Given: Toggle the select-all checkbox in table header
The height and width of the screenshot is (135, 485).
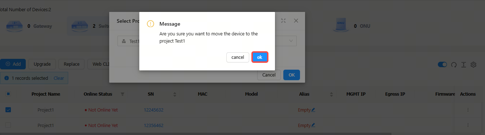Looking at the screenshot, I should pyautogui.click(x=8, y=94).
